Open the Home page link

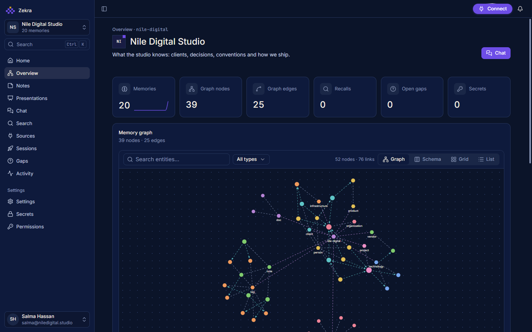pyautogui.click(x=47, y=60)
